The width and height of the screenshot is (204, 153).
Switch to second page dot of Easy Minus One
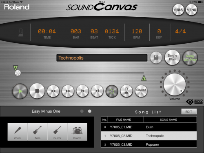90,111
